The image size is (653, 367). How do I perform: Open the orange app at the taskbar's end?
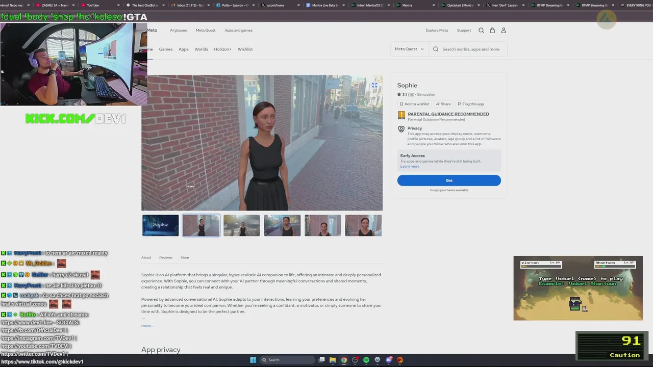click(400, 360)
